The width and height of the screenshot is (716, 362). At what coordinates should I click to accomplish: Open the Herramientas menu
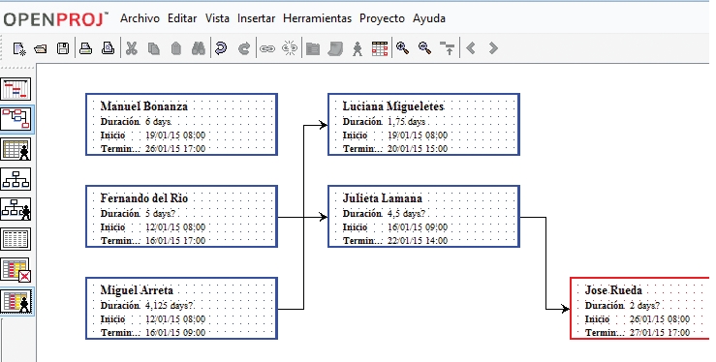pyautogui.click(x=318, y=18)
